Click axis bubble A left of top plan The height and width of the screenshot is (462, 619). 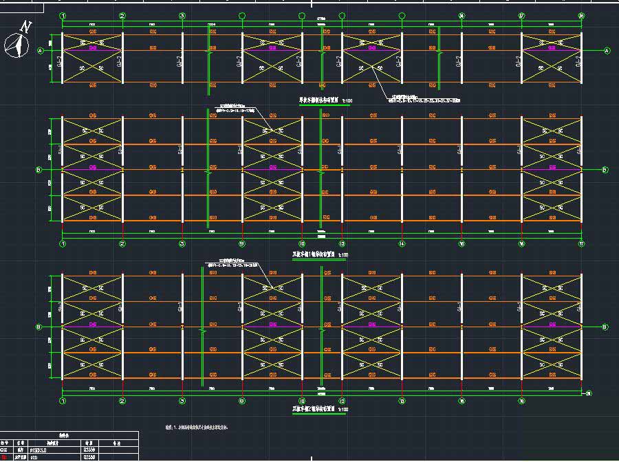tap(40, 50)
